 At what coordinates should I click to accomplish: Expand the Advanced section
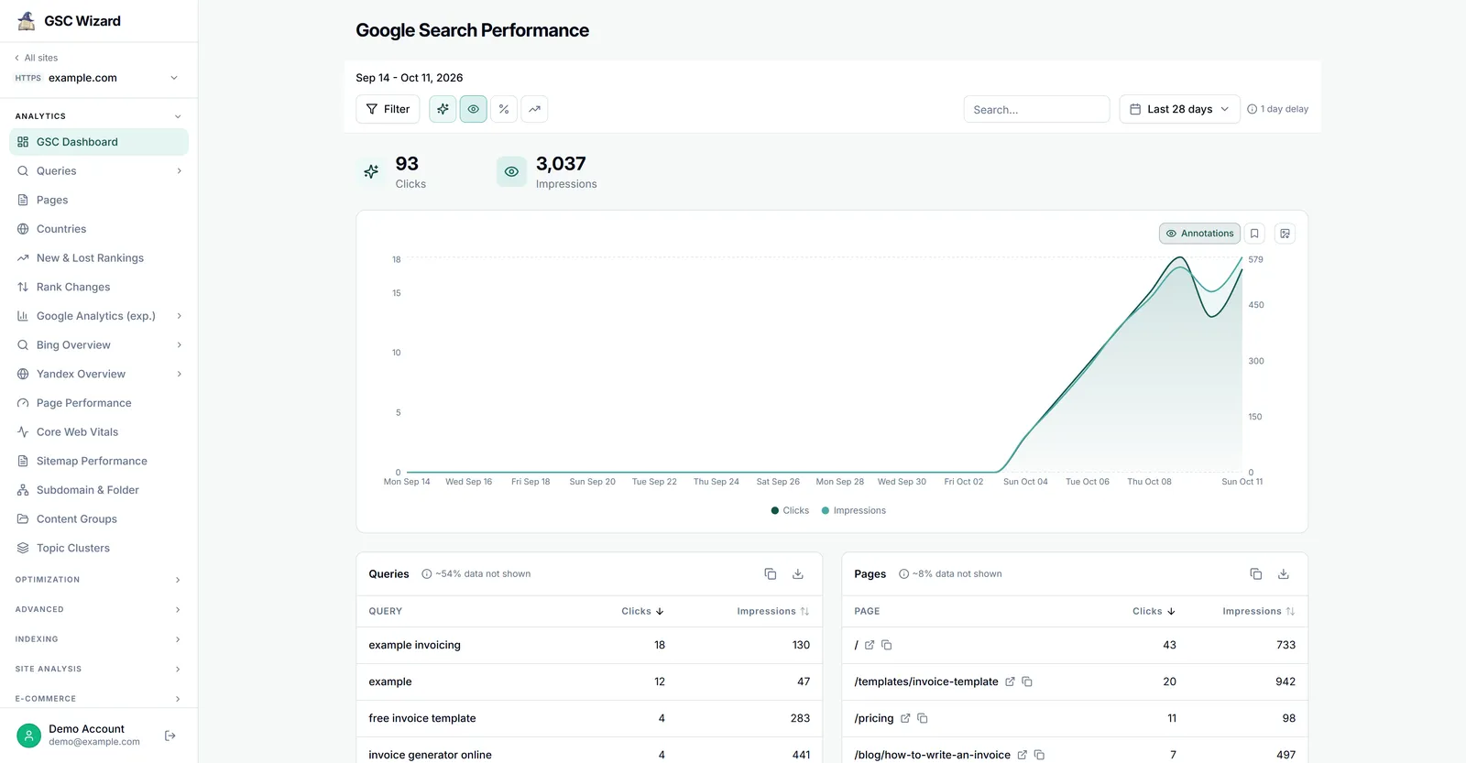click(x=99, y=609)
